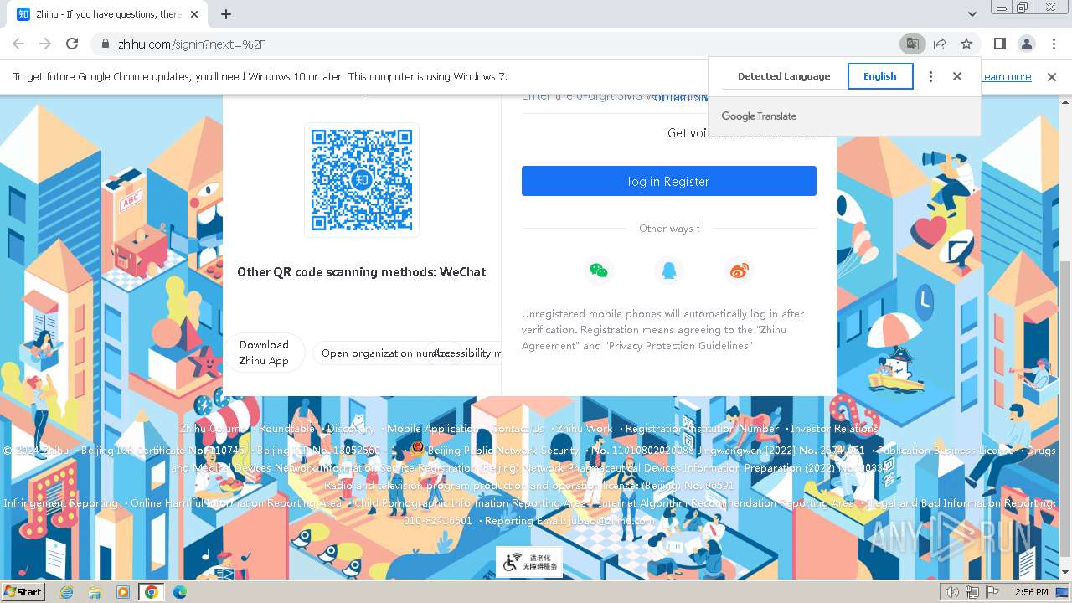Select the English translation tab

click(879, 76)
